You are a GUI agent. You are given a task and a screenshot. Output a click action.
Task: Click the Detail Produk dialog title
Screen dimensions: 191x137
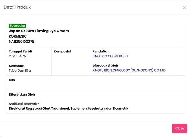[17, 7]
